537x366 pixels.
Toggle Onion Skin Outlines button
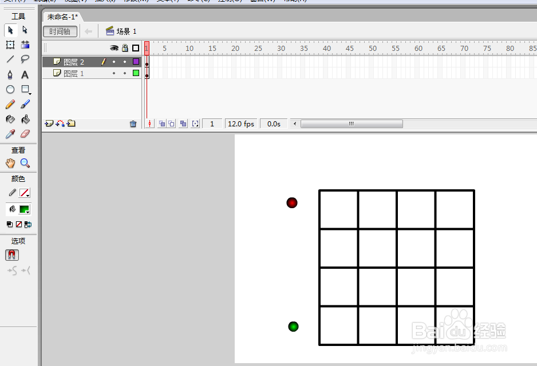tap(171, 124)
